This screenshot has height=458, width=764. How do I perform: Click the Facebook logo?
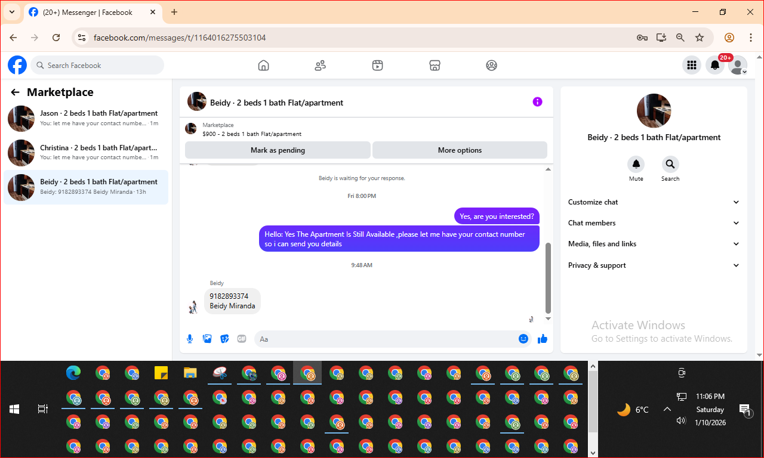17,65
